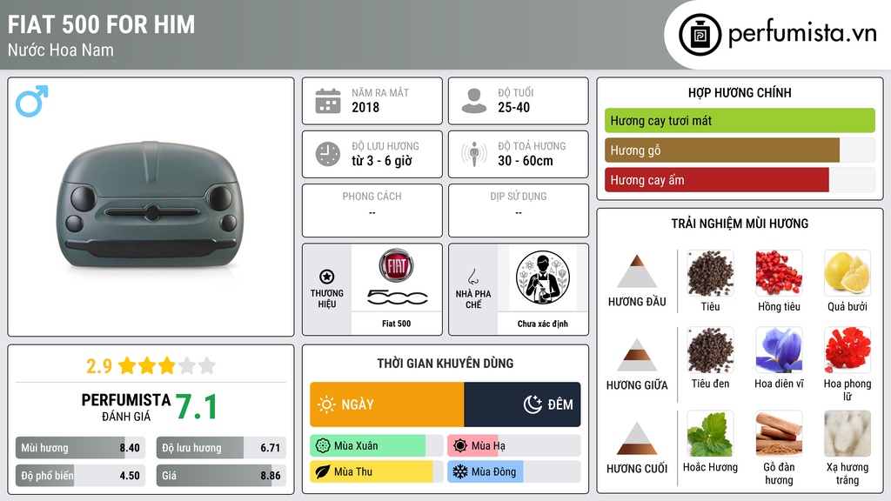Click the star badge icon above Thương hiệu
This screenshot has height=501, width=891.
tap(327, 277)
